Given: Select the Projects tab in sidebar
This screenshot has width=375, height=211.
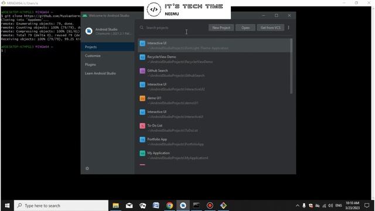Looking at the screenshot, I should tap(108, 47).
